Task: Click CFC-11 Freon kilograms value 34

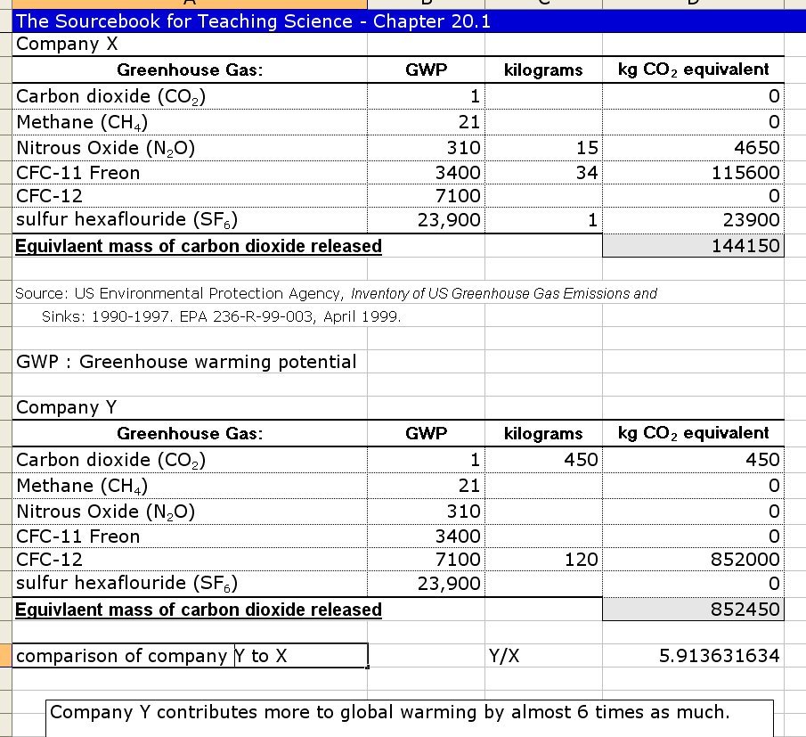Action: [543, 173]
